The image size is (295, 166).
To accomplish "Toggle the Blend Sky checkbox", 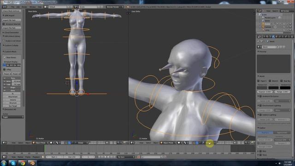I will pos(270,81).
